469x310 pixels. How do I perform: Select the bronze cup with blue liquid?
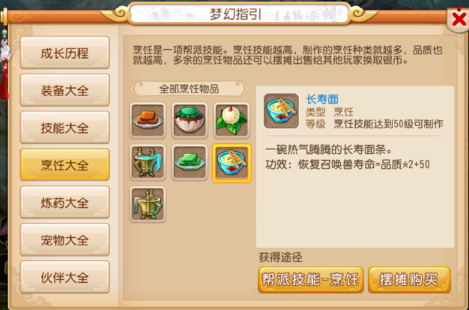(x=148, y=162)
